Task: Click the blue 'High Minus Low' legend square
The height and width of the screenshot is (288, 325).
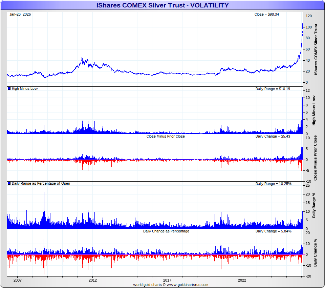Action: tap(9, 88)
